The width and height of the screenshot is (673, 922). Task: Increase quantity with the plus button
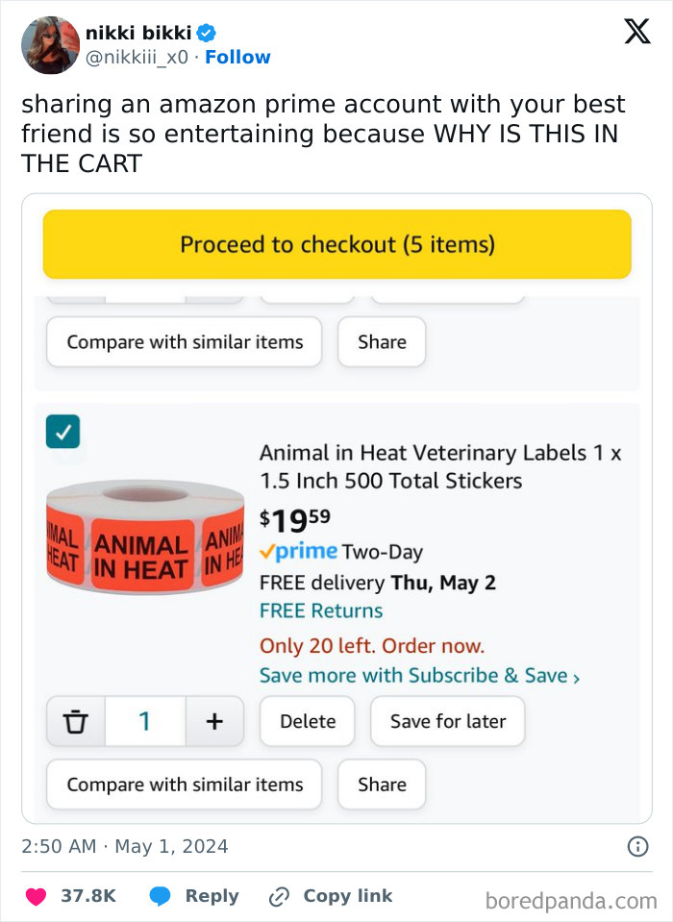click(213, 721)
